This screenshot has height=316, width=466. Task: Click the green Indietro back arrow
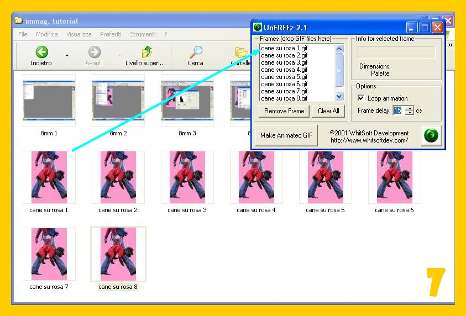(41, 52)
